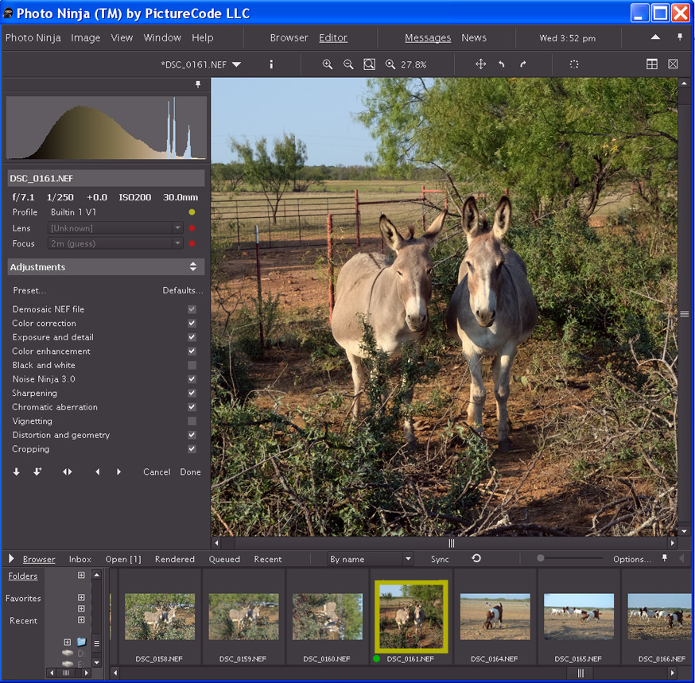This screenshot has width=695, height=683.
Task: Click the zoom in magnifier icon
Action: (327, 64)
